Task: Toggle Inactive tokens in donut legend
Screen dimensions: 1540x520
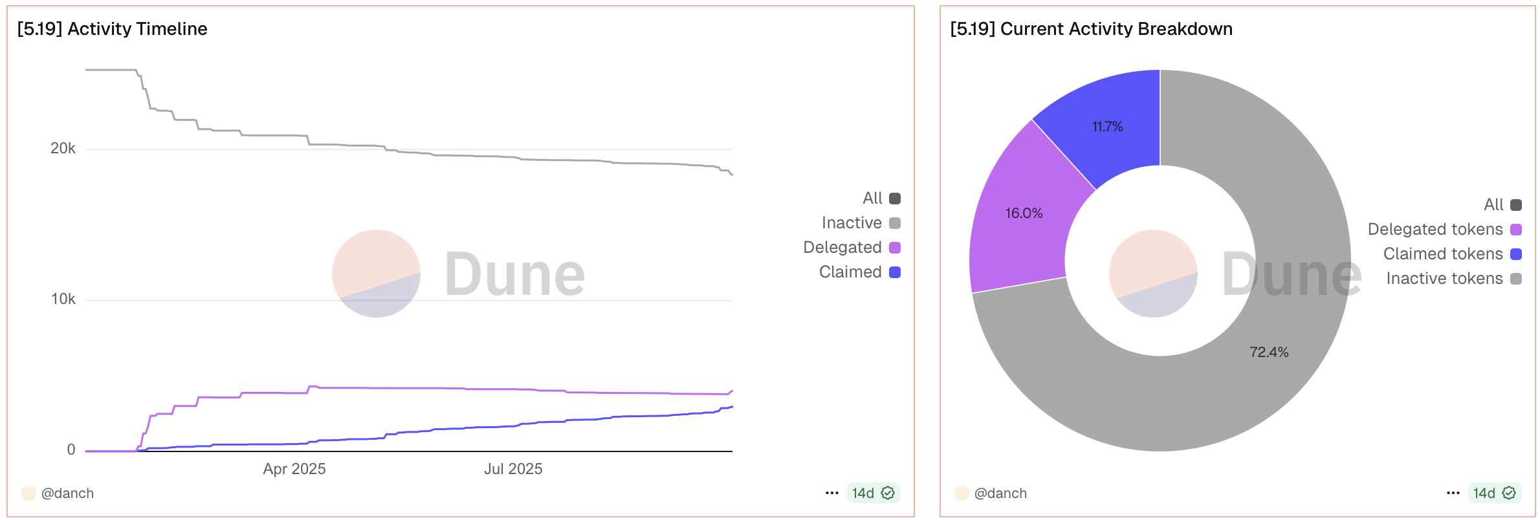Action: (x=1453, y=279)
